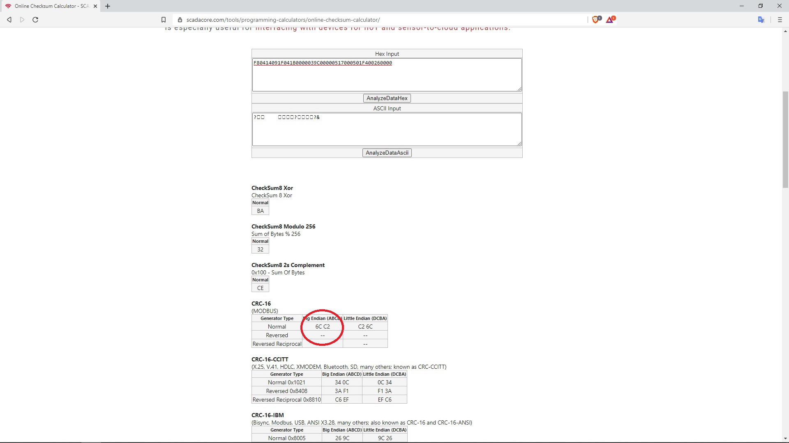Image resolution: width=789 pixels, height=443 pixels.
Task: Click the site lock icon
Action: click(x=180, y=20)
